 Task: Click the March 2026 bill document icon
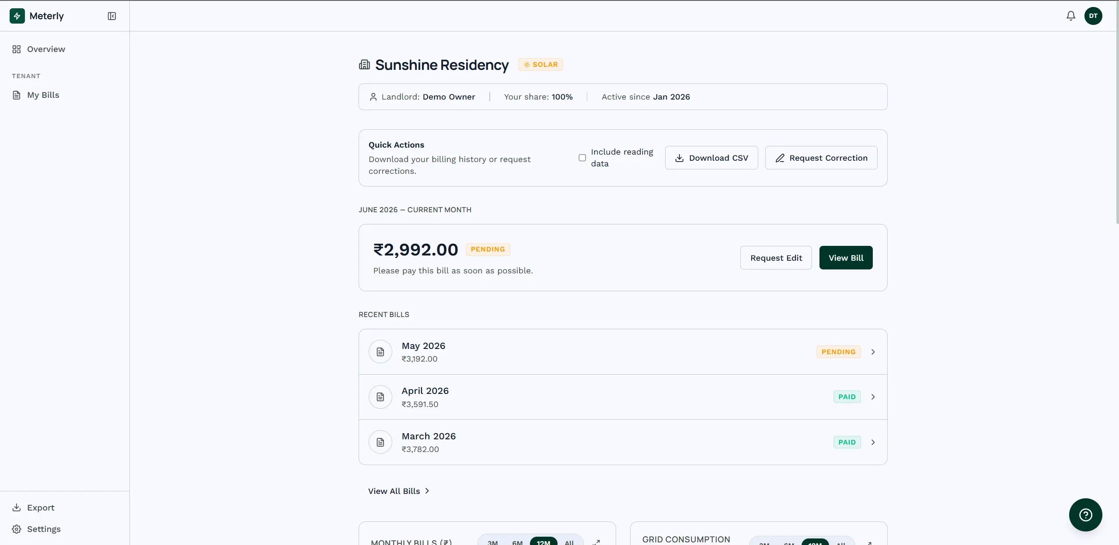[x=380, y=442]
